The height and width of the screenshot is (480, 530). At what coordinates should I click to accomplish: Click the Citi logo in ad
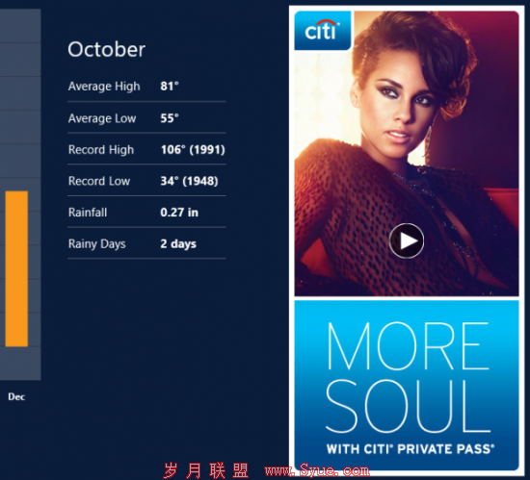click(323, 31)
